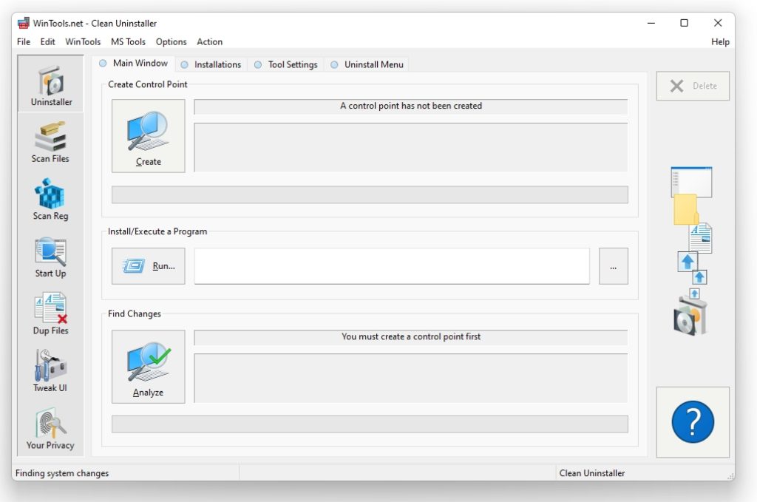Click 'Finding system changes' status bar text

tap(62, 473)
